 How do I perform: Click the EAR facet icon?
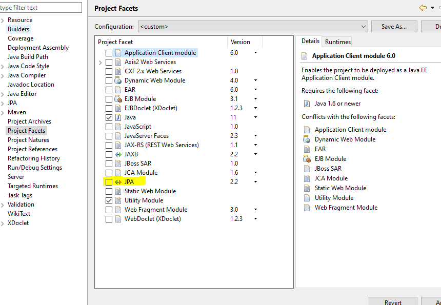pyautogui.click(x=119, y=89)
